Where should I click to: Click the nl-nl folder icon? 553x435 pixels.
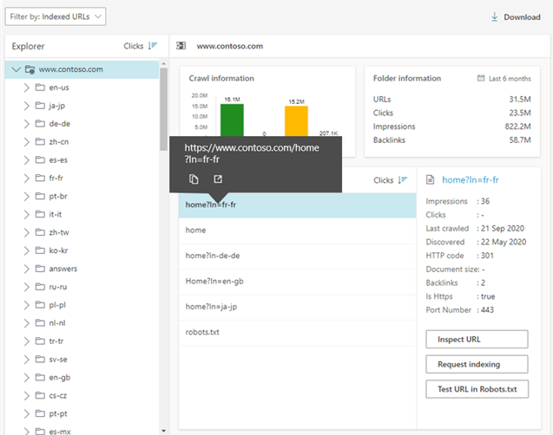40,322
